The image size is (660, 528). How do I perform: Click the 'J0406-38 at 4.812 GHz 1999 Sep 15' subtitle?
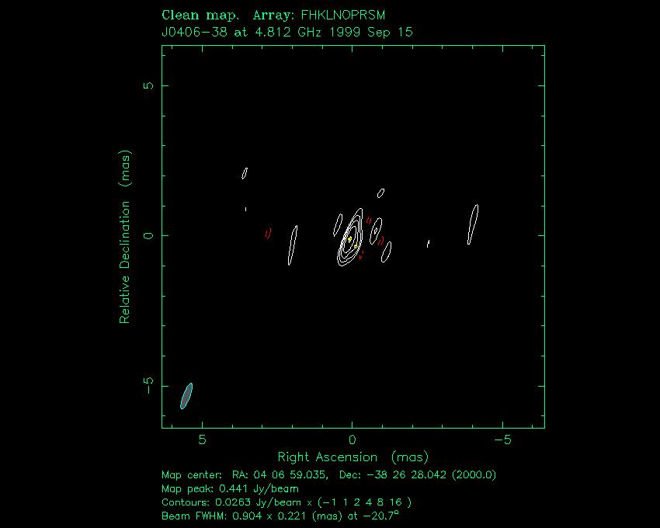[x=287, y=33]
